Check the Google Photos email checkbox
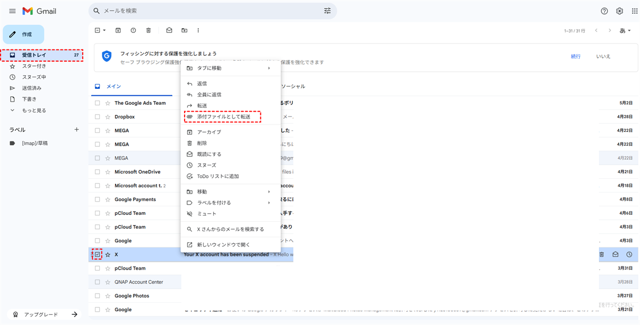 [97, 296]
